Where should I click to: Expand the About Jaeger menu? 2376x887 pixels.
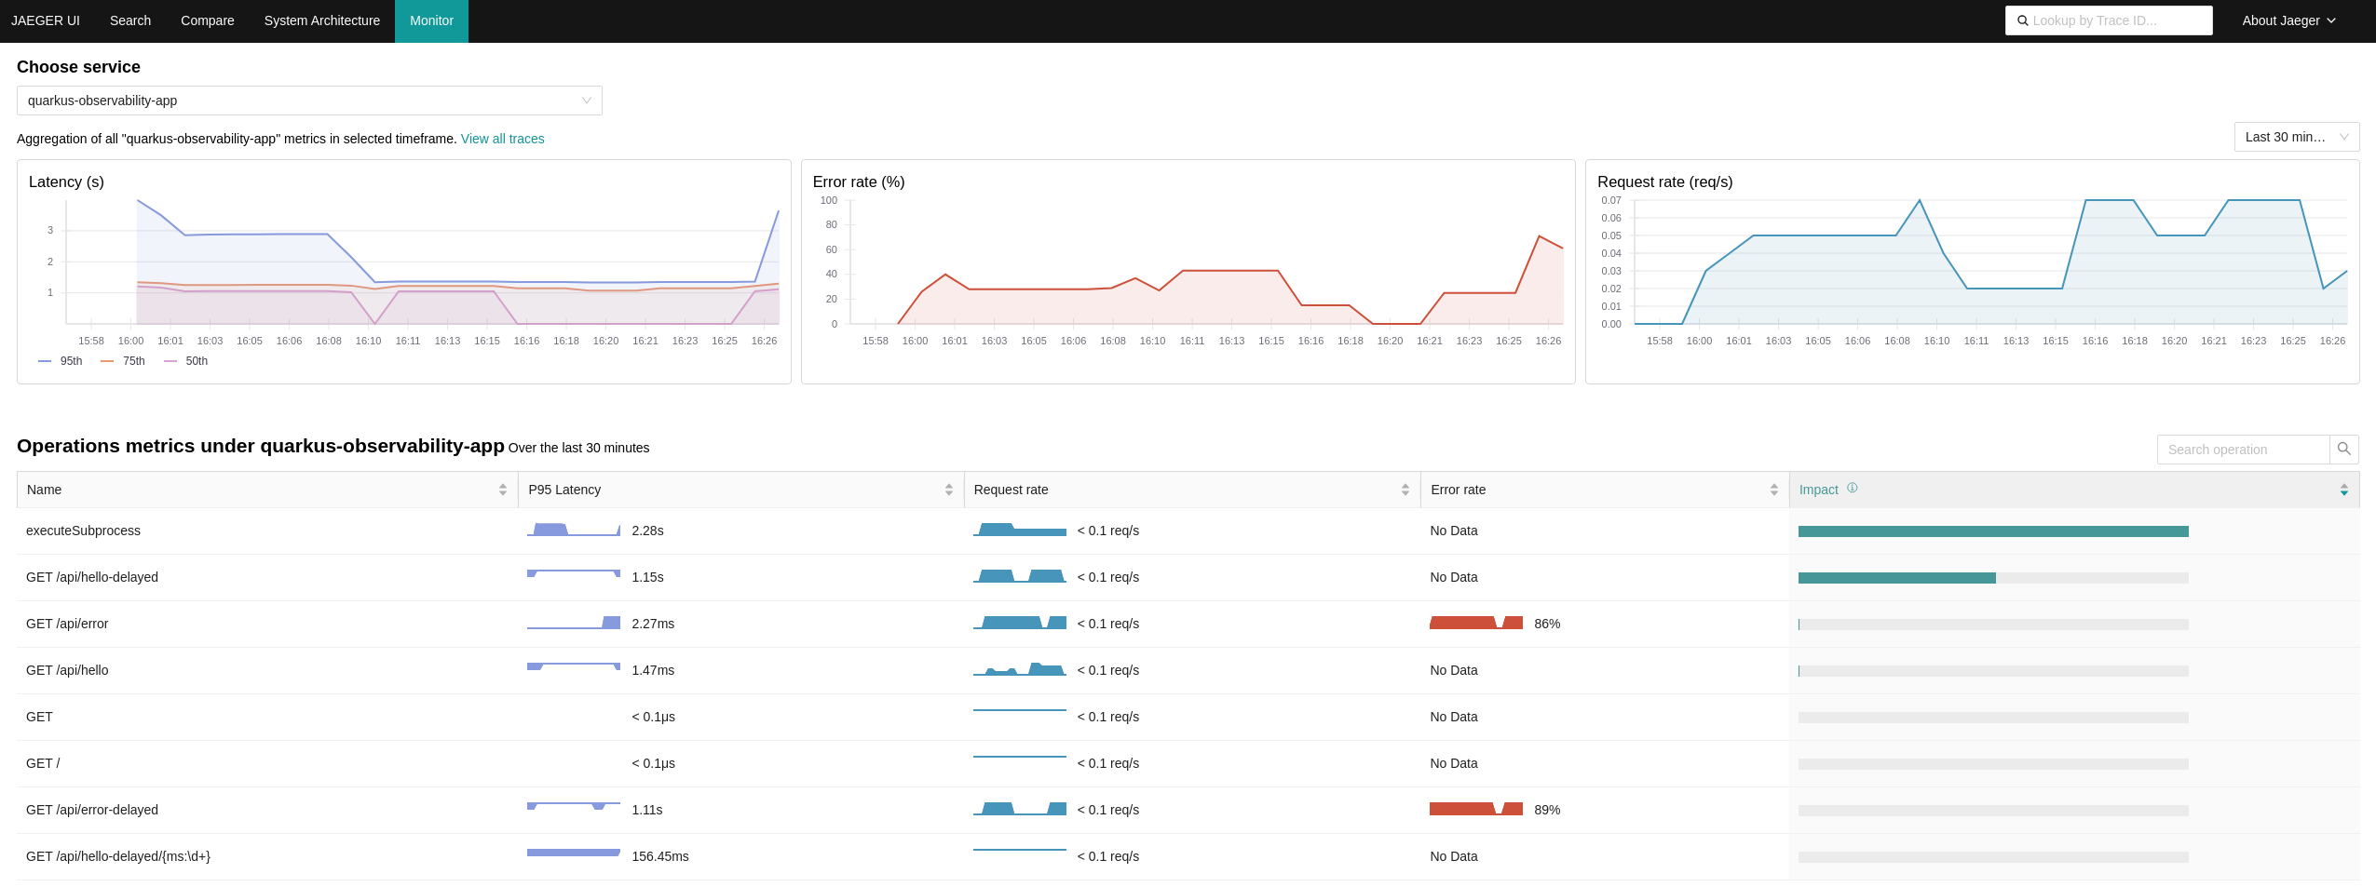[2288, 20]
